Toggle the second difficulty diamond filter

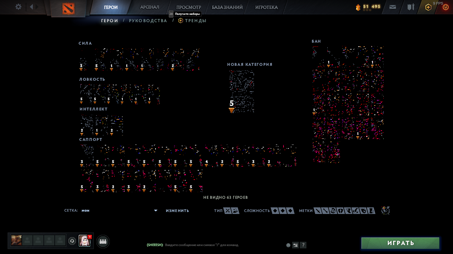pyautogui.click(x=283, y=210)
